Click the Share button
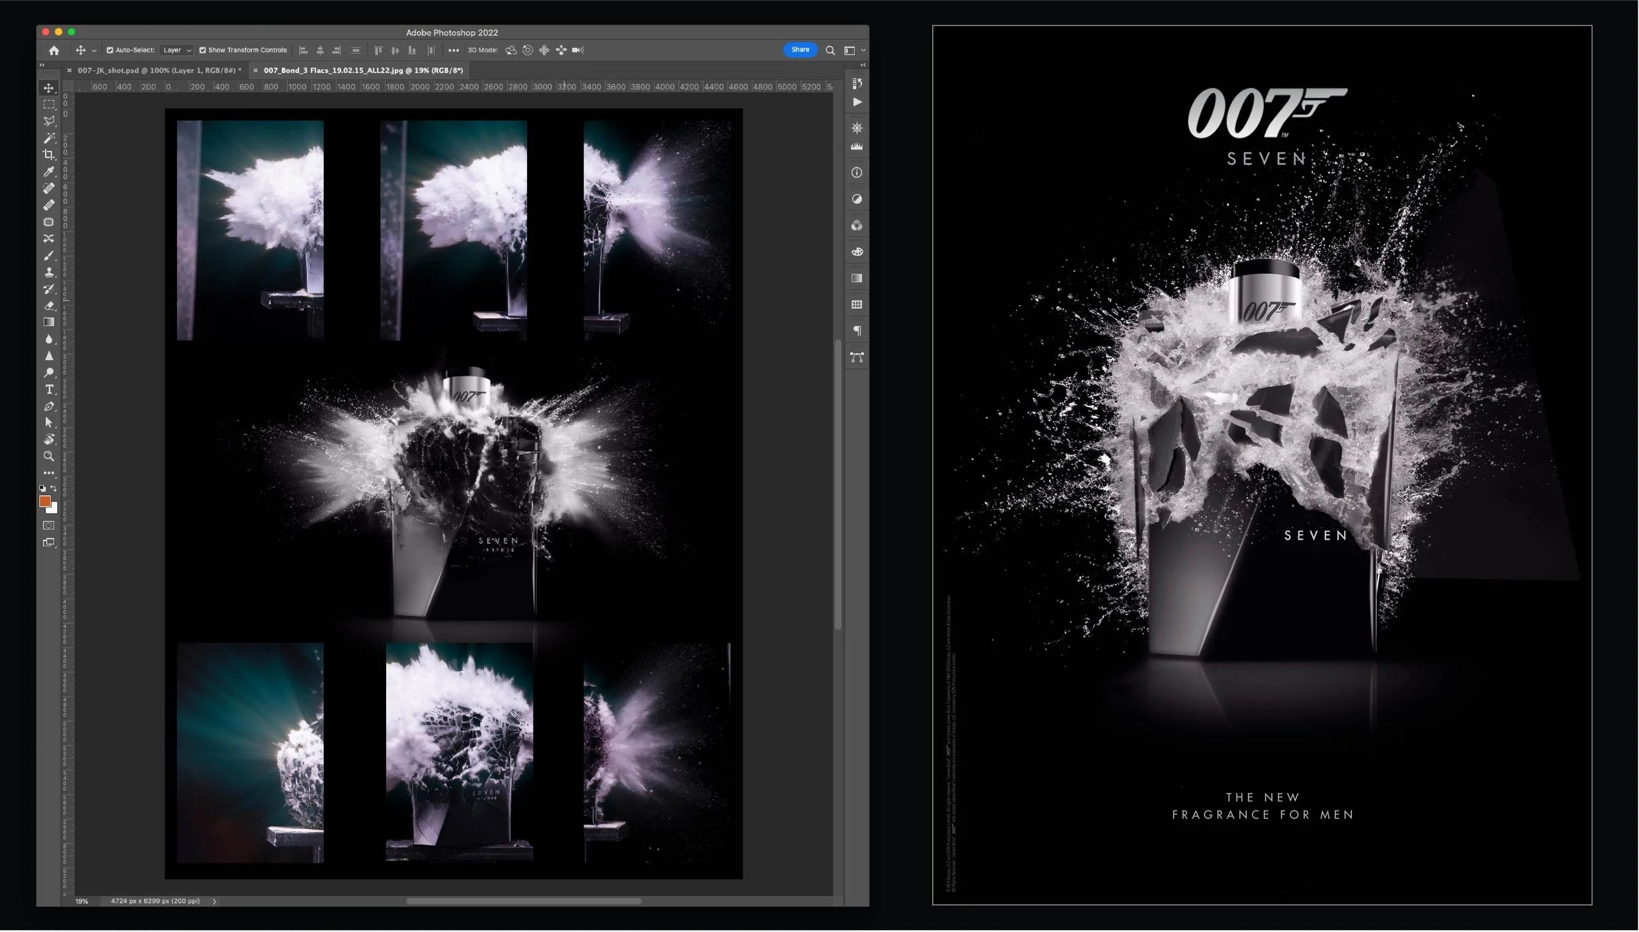 tap(800, 49)
